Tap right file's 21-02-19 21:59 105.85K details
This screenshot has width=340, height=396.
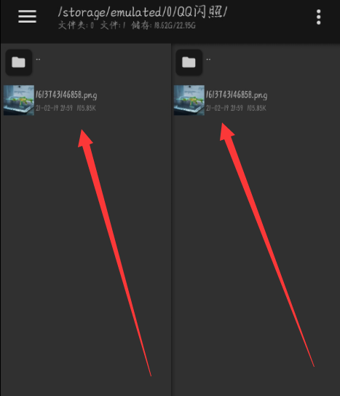click(236, 108)
